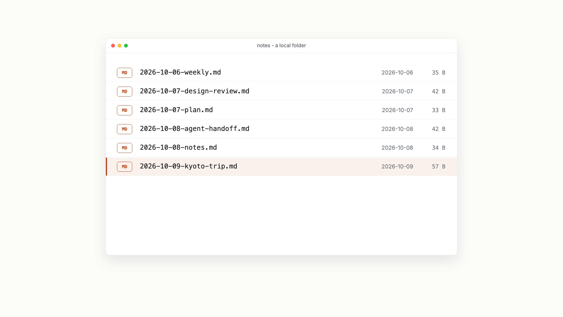This screenshot has height=317, width=563.
Task: Click the size of design-review.md
Action: (439, 92)
